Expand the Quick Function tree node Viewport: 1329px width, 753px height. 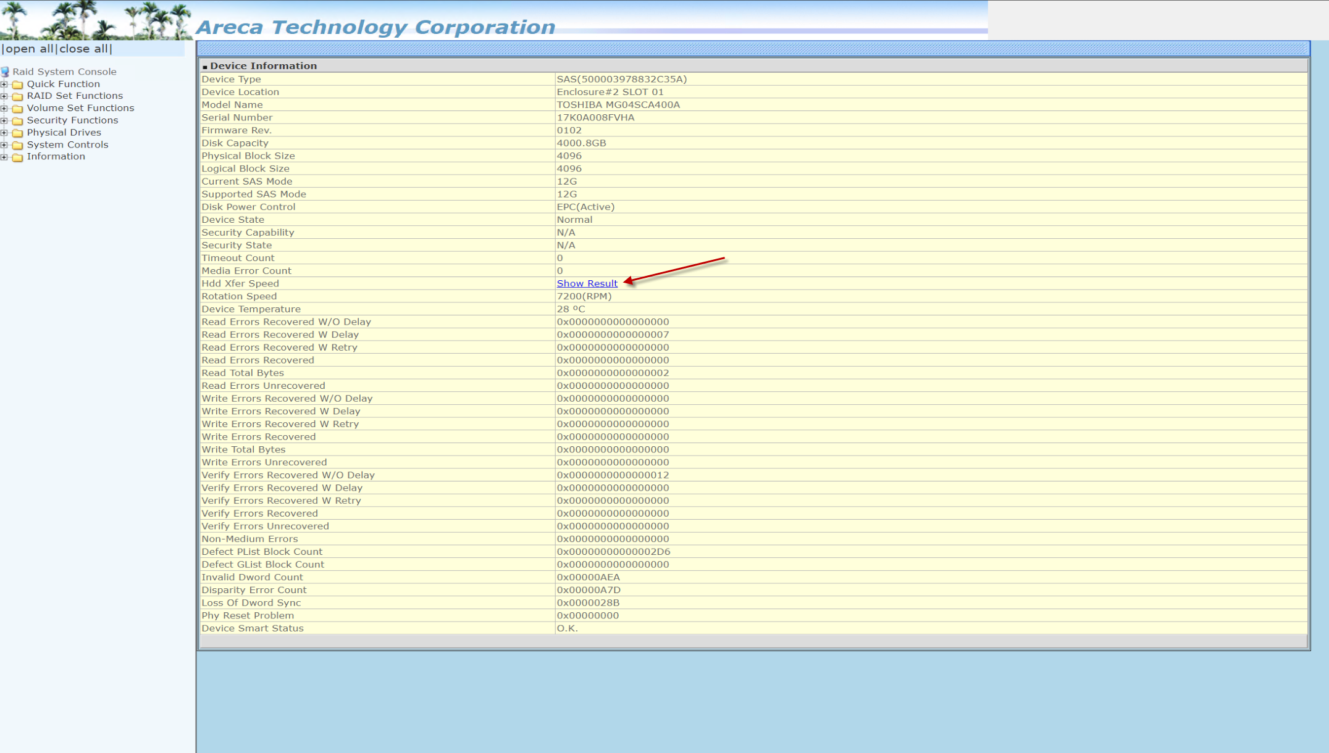point(4,85)
